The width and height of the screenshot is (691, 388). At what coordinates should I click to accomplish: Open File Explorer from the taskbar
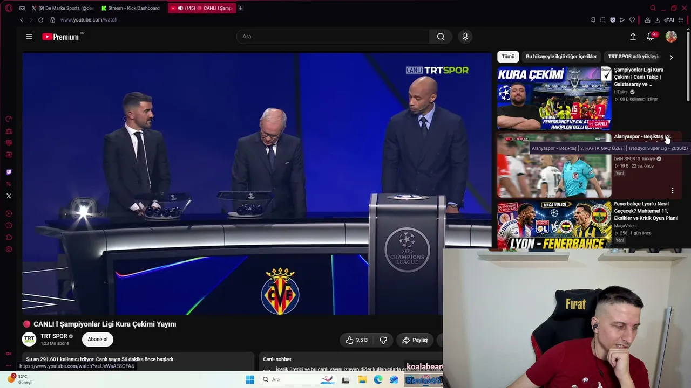click(x=362, y=379)
